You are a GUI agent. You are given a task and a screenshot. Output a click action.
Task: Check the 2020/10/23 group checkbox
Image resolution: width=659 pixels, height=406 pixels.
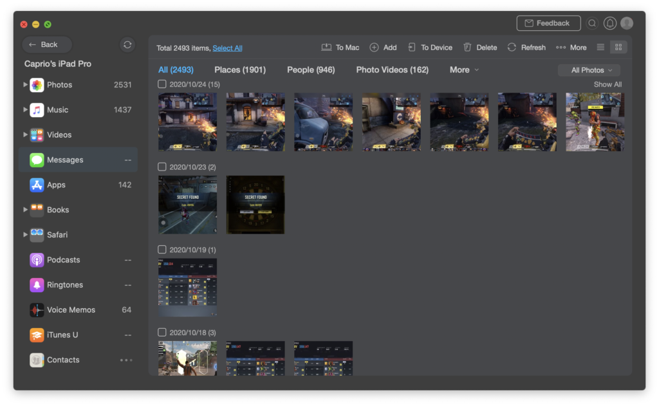point(162,167)
